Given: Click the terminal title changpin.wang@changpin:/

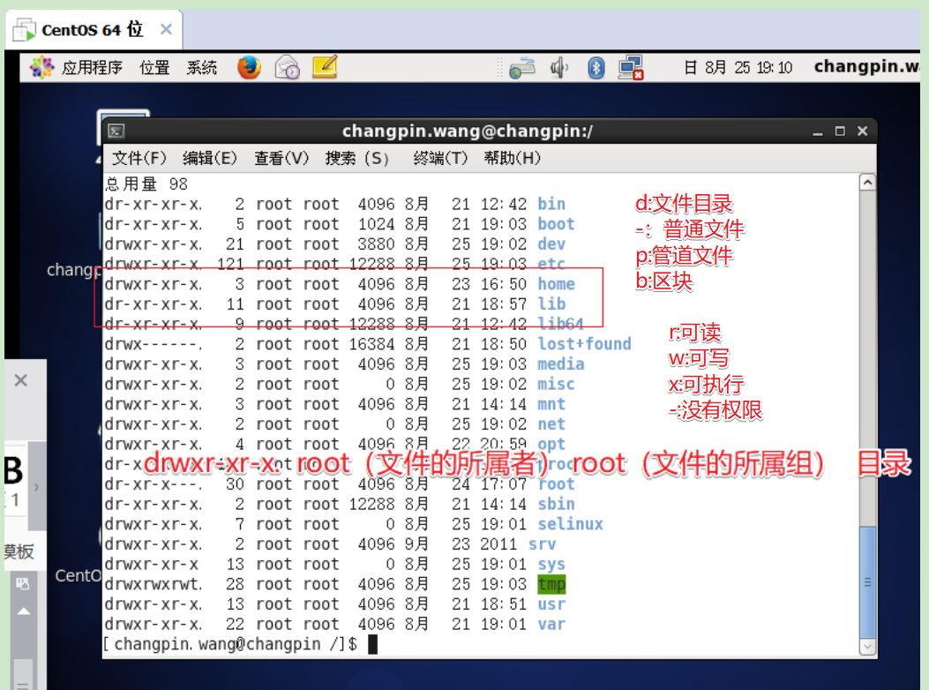Looking at the screenshot, I should (468, 131).
